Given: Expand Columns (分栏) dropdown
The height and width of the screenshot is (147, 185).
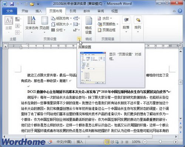Looking at the screenshot, I should 58,30.
